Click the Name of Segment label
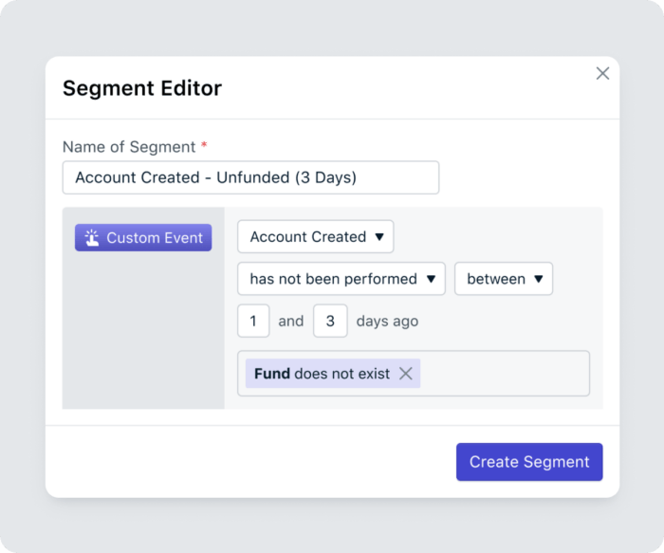This screenshot has height=553, width=664. pos(128,147)
